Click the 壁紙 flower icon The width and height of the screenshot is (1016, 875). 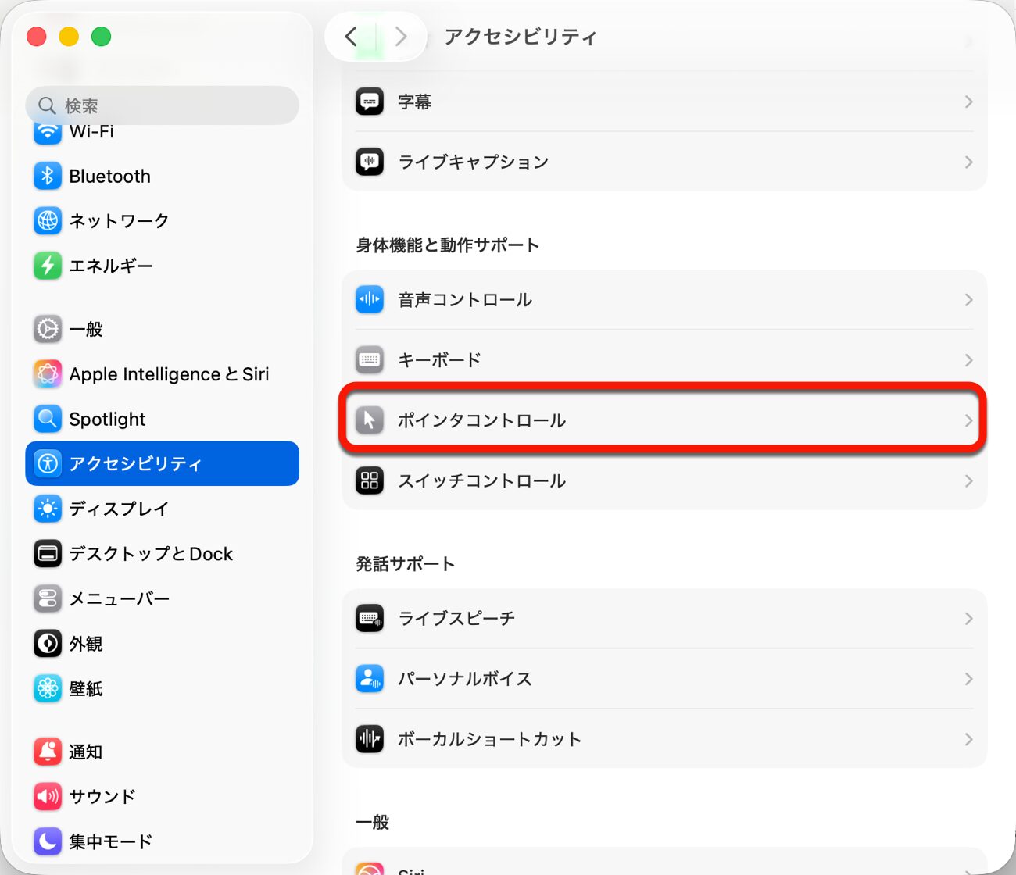[48, 688]
